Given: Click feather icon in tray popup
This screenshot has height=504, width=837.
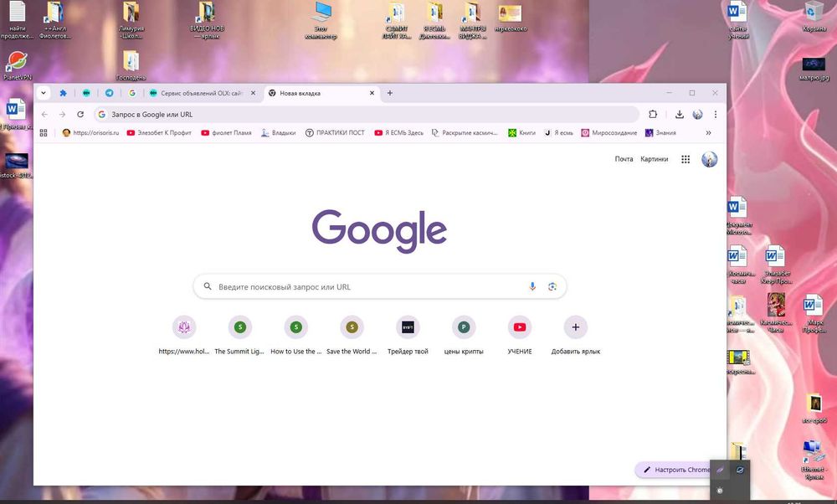Looking at the screenshot, I should pos(720,470).
